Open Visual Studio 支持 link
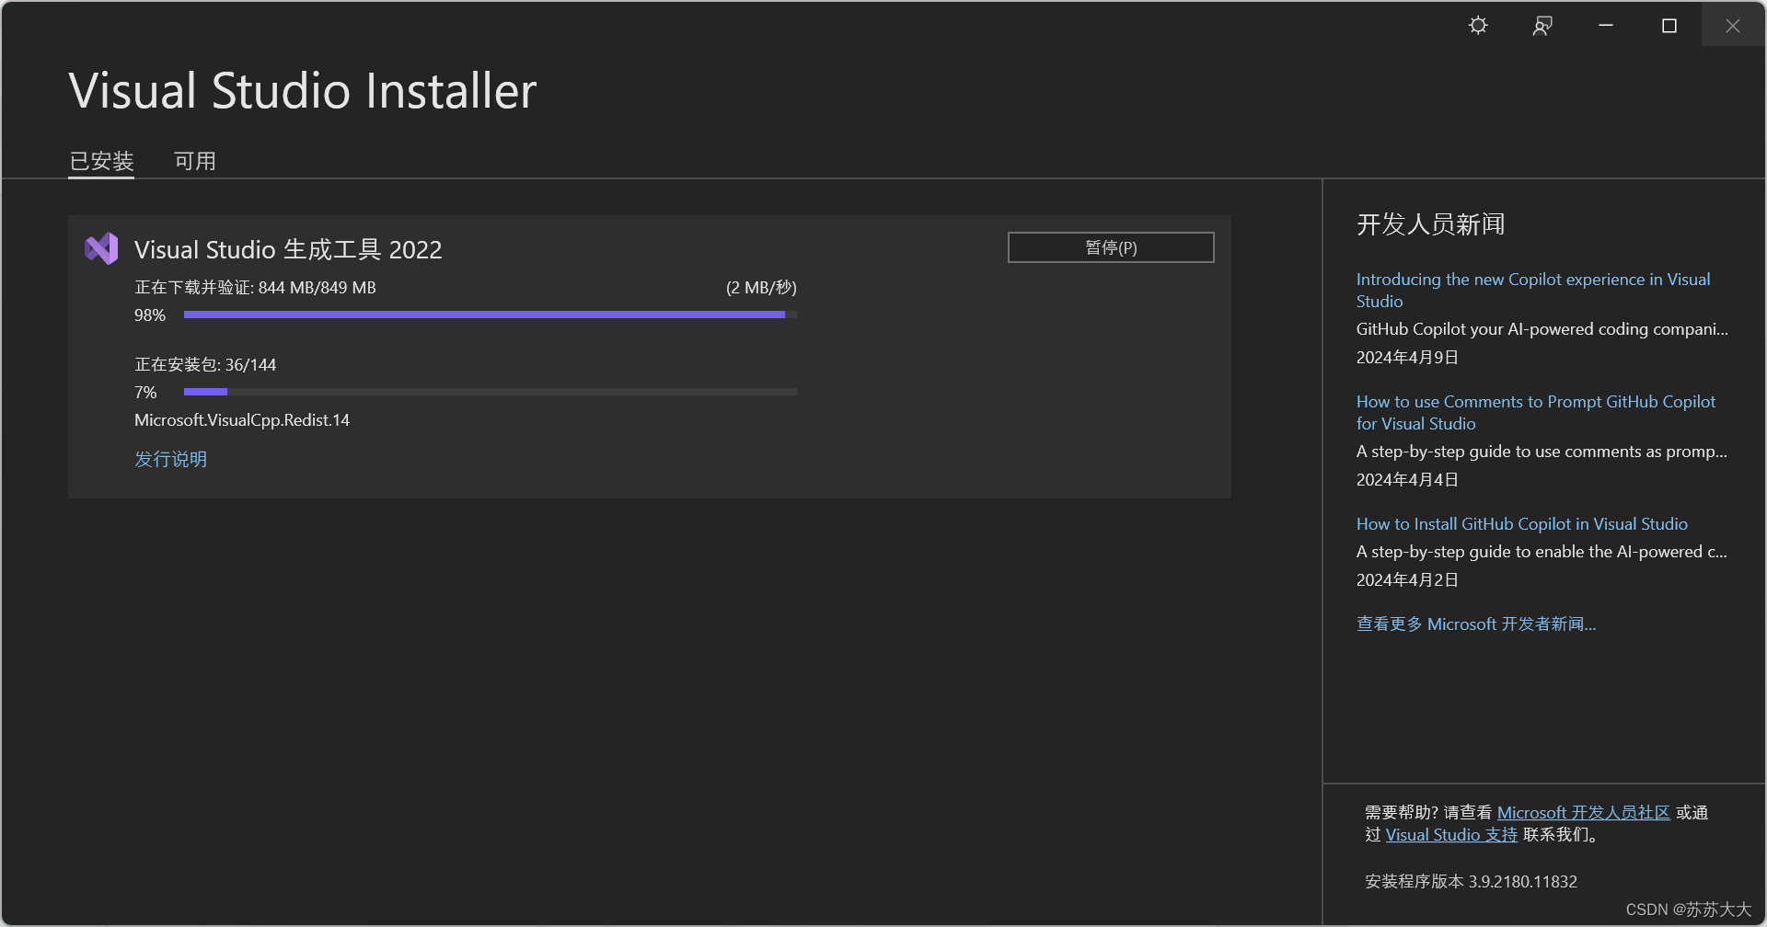 (x=1451, y=834)
